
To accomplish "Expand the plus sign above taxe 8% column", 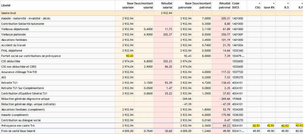I will 274,3.
